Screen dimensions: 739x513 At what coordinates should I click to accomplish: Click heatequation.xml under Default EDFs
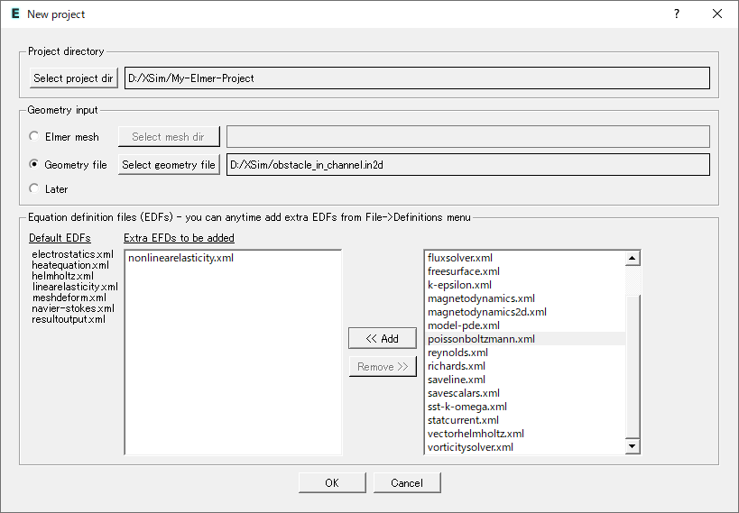tap(70, 265)
